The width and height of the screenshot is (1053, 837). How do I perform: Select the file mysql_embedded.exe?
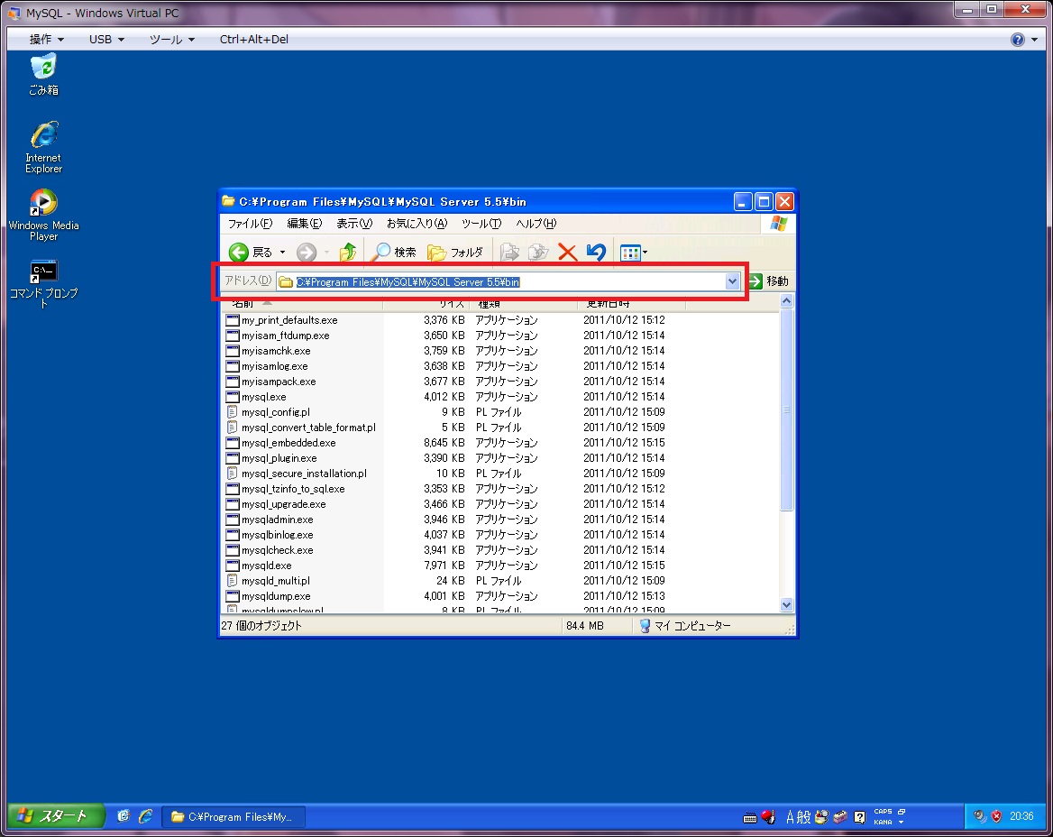[288, 444]
